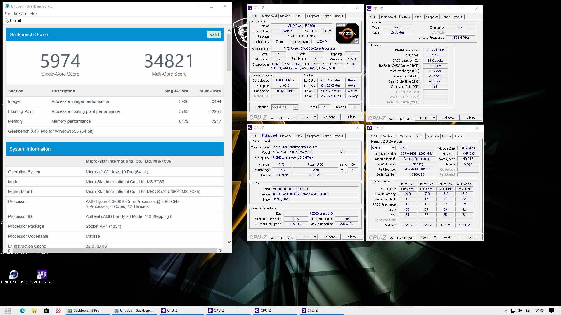Screen dimensions: 561x315
Task: Click Geekbench scroll up arrow
Action: coord(229,31)
